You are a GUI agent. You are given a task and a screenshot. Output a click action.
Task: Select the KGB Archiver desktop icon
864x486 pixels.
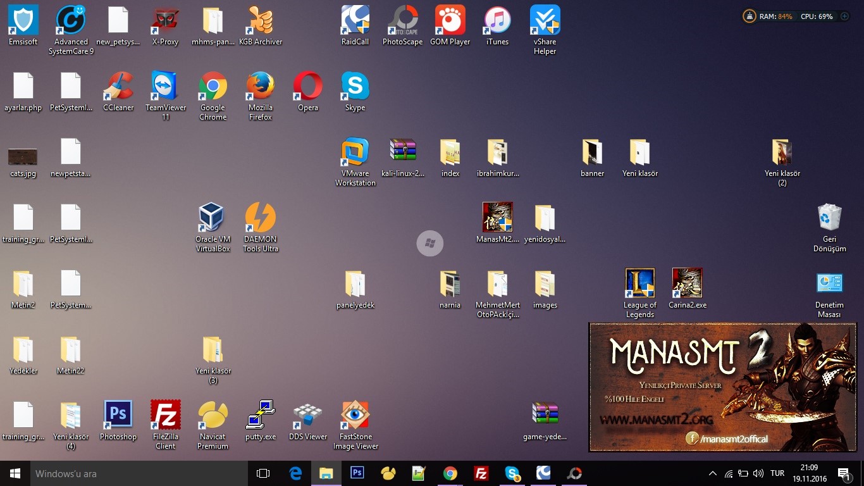pyautogui.click(x=261, y=26)
